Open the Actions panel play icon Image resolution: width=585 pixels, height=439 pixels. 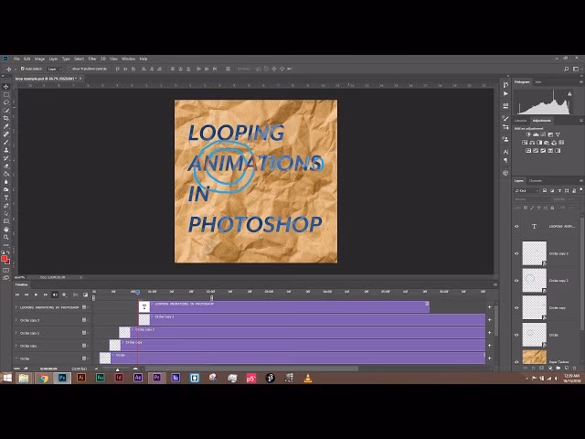pyautogui.click(x=505, y=93)
